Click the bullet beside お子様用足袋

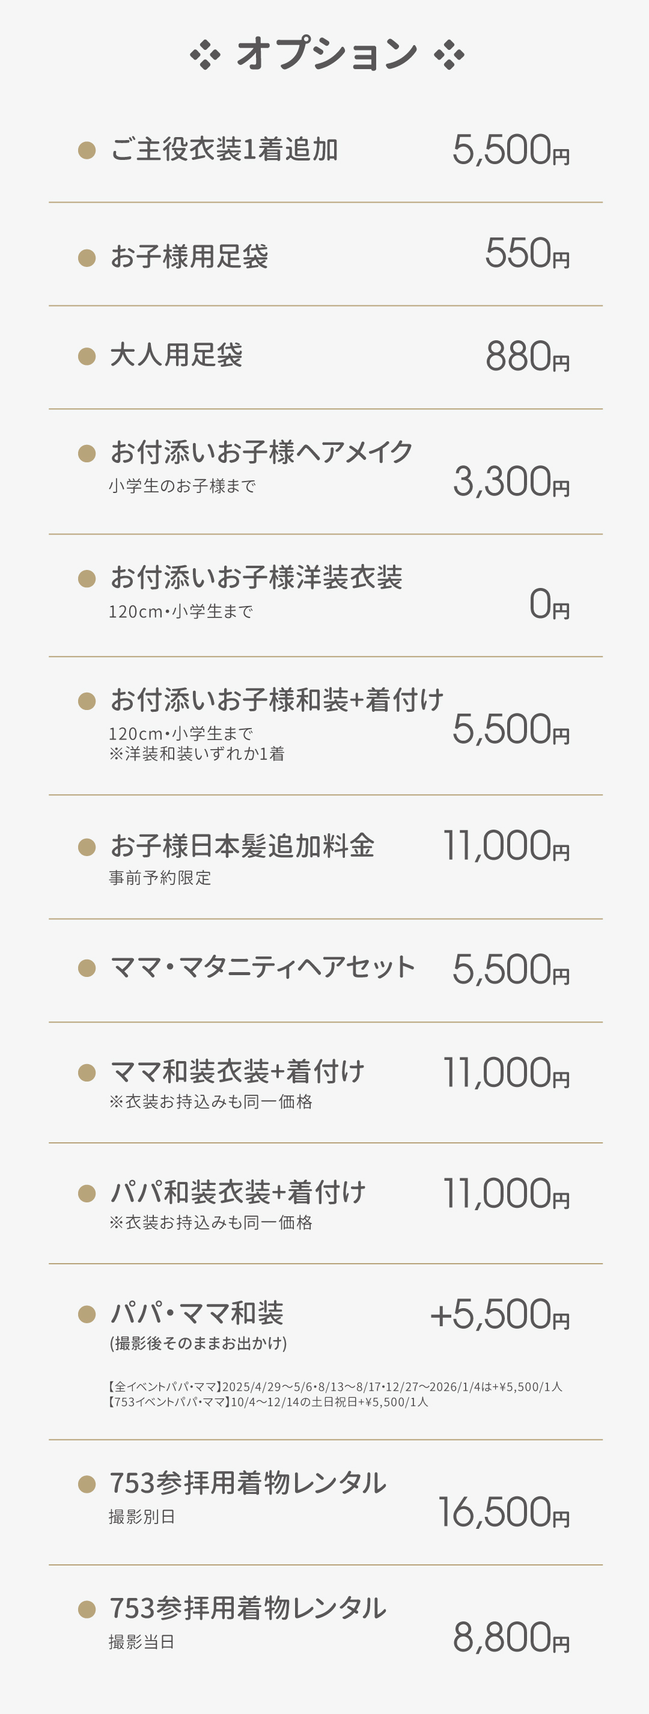(x=87, y=257)
